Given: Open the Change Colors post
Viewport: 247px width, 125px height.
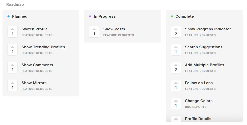Looking at the screenshot, I should click(x=199, y=101).
